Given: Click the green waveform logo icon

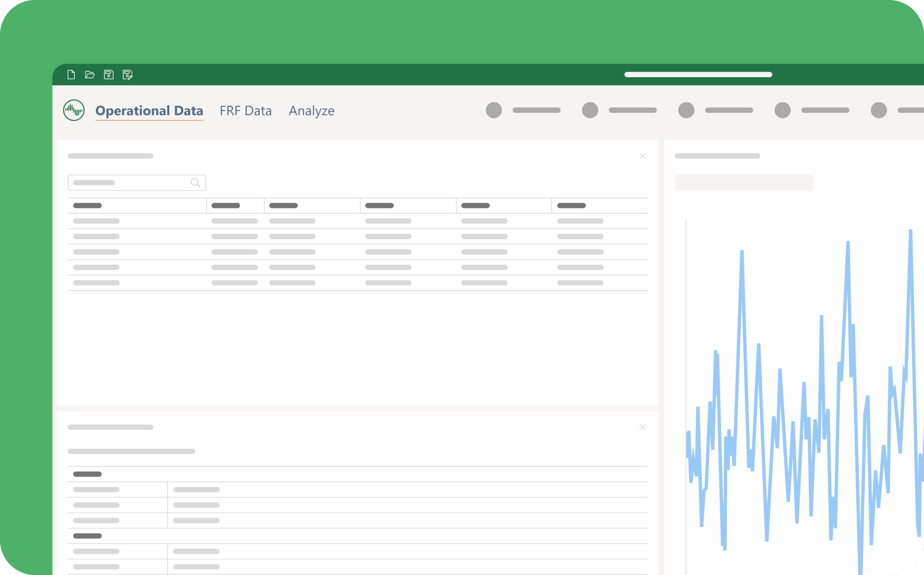Looking at the screenshot, I should coord(74,110).
